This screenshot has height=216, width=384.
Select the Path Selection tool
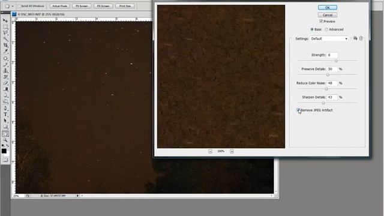(x=5, y=121)
